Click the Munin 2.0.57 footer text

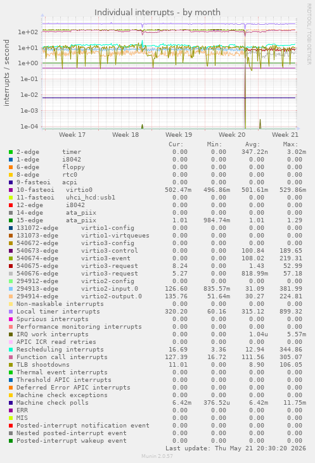(157, 456)
